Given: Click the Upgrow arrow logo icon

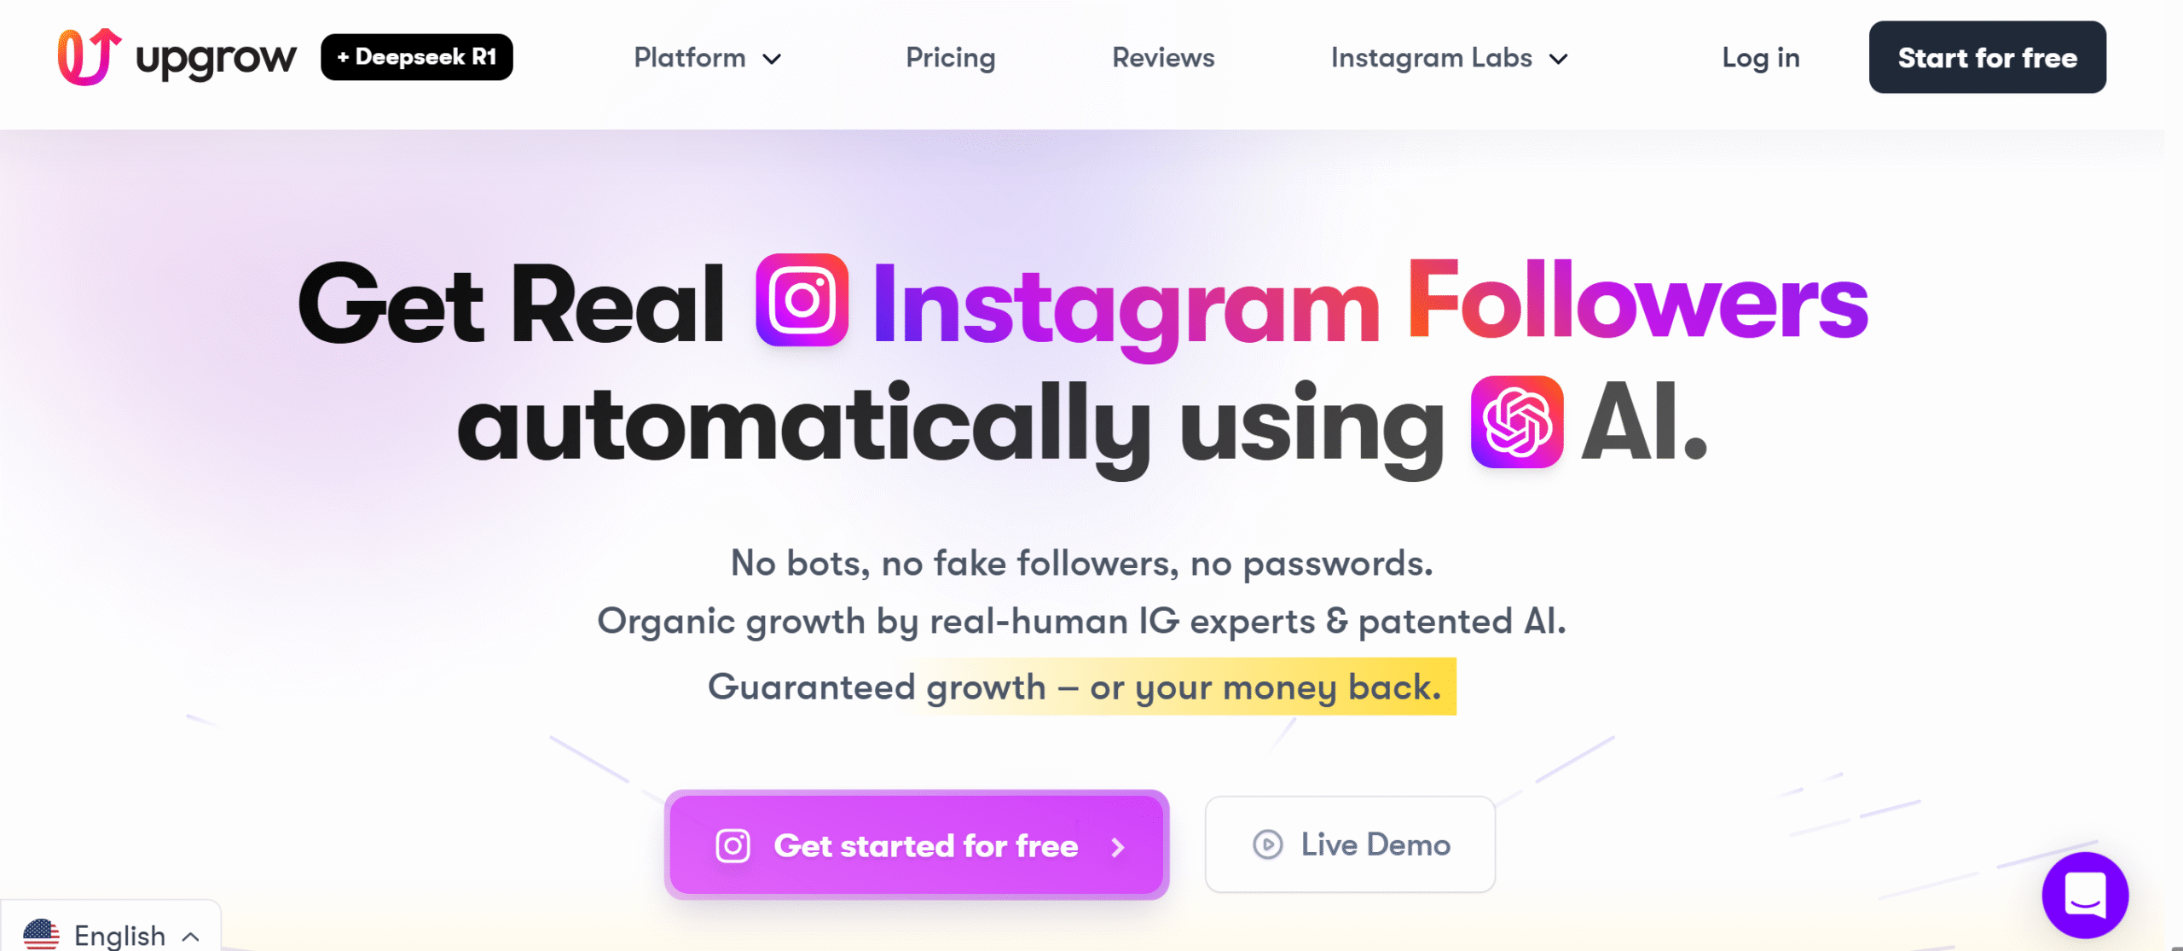Looking at the screenshot, I should click(x=89, y=56).
